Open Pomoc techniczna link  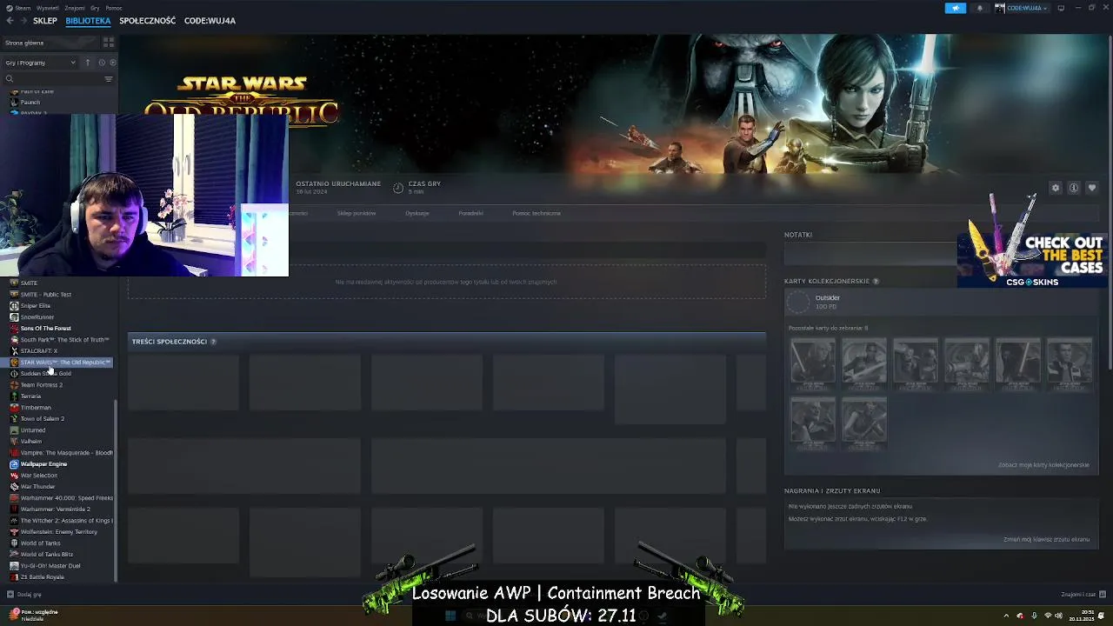point(537,213)
